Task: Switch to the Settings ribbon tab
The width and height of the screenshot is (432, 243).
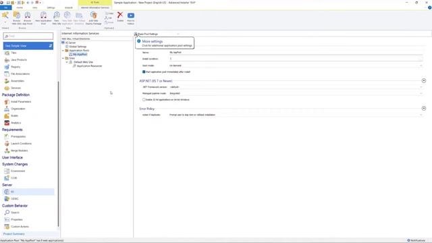Action: [51, 7]
